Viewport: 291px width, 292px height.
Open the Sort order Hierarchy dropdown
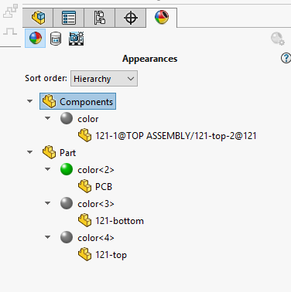pyautogui.click(x=104, y=79)
